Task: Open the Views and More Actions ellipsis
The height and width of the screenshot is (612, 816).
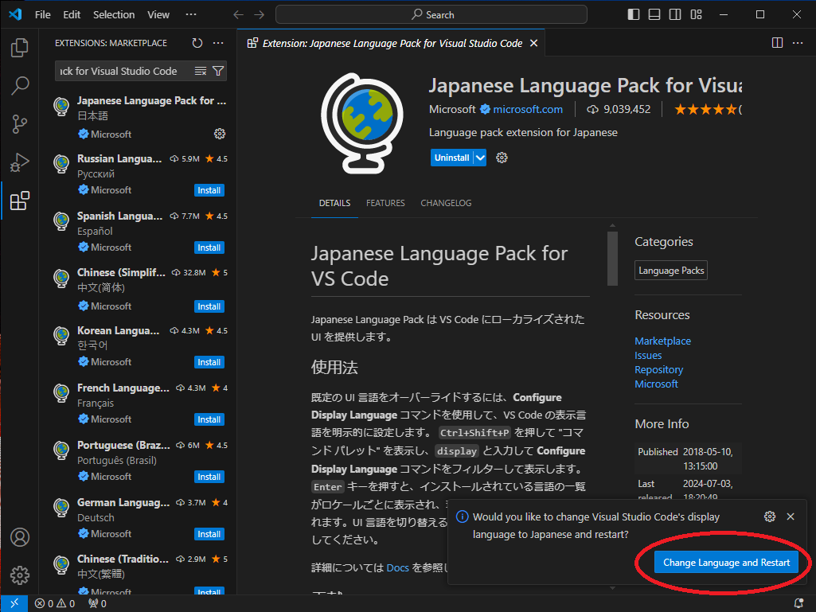Action: coord(219,43)
